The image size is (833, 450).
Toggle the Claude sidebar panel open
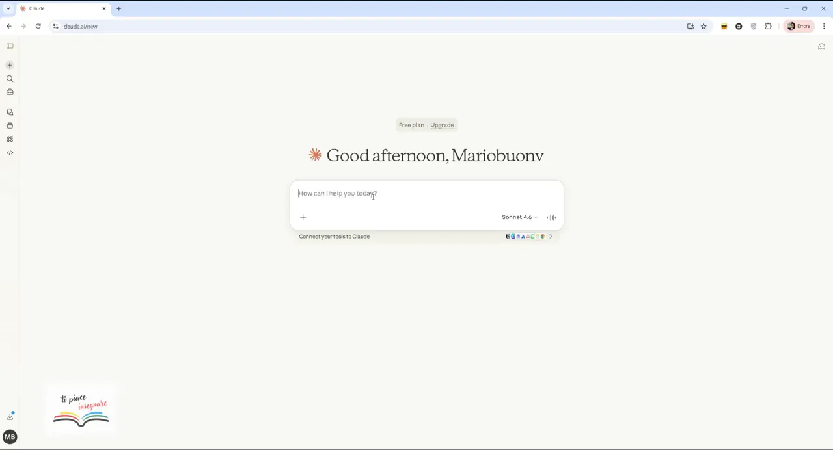click(10, 46)
